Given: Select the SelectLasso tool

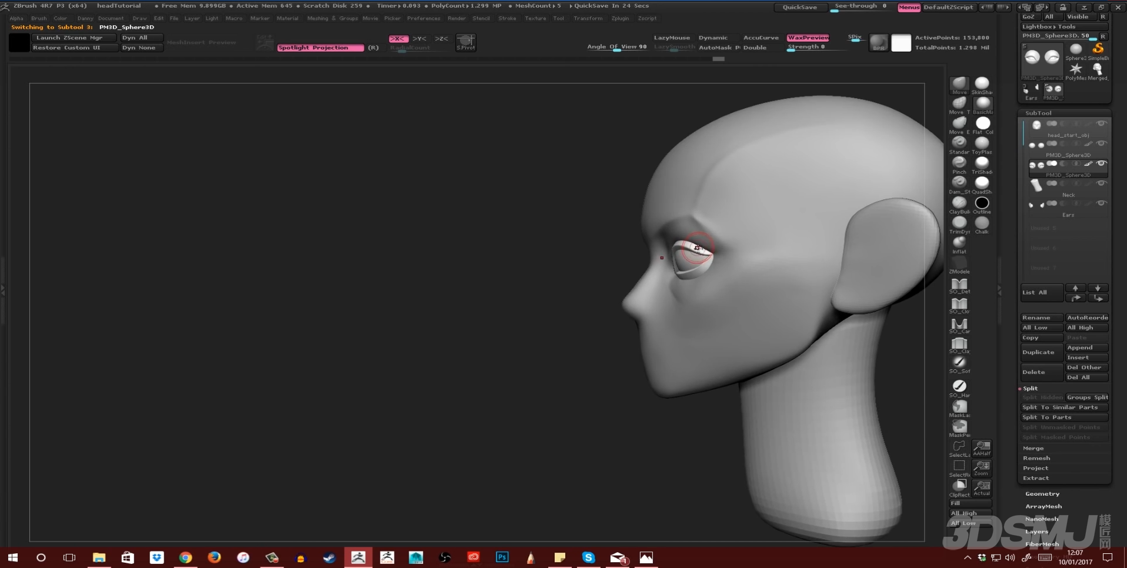Looking at the screenshot, I should (959, 447).
